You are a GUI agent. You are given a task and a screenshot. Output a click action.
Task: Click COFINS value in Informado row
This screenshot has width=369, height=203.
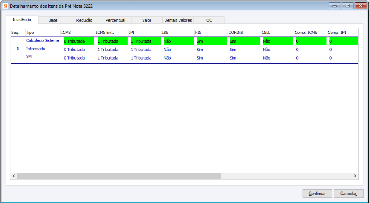pos(233,50)
